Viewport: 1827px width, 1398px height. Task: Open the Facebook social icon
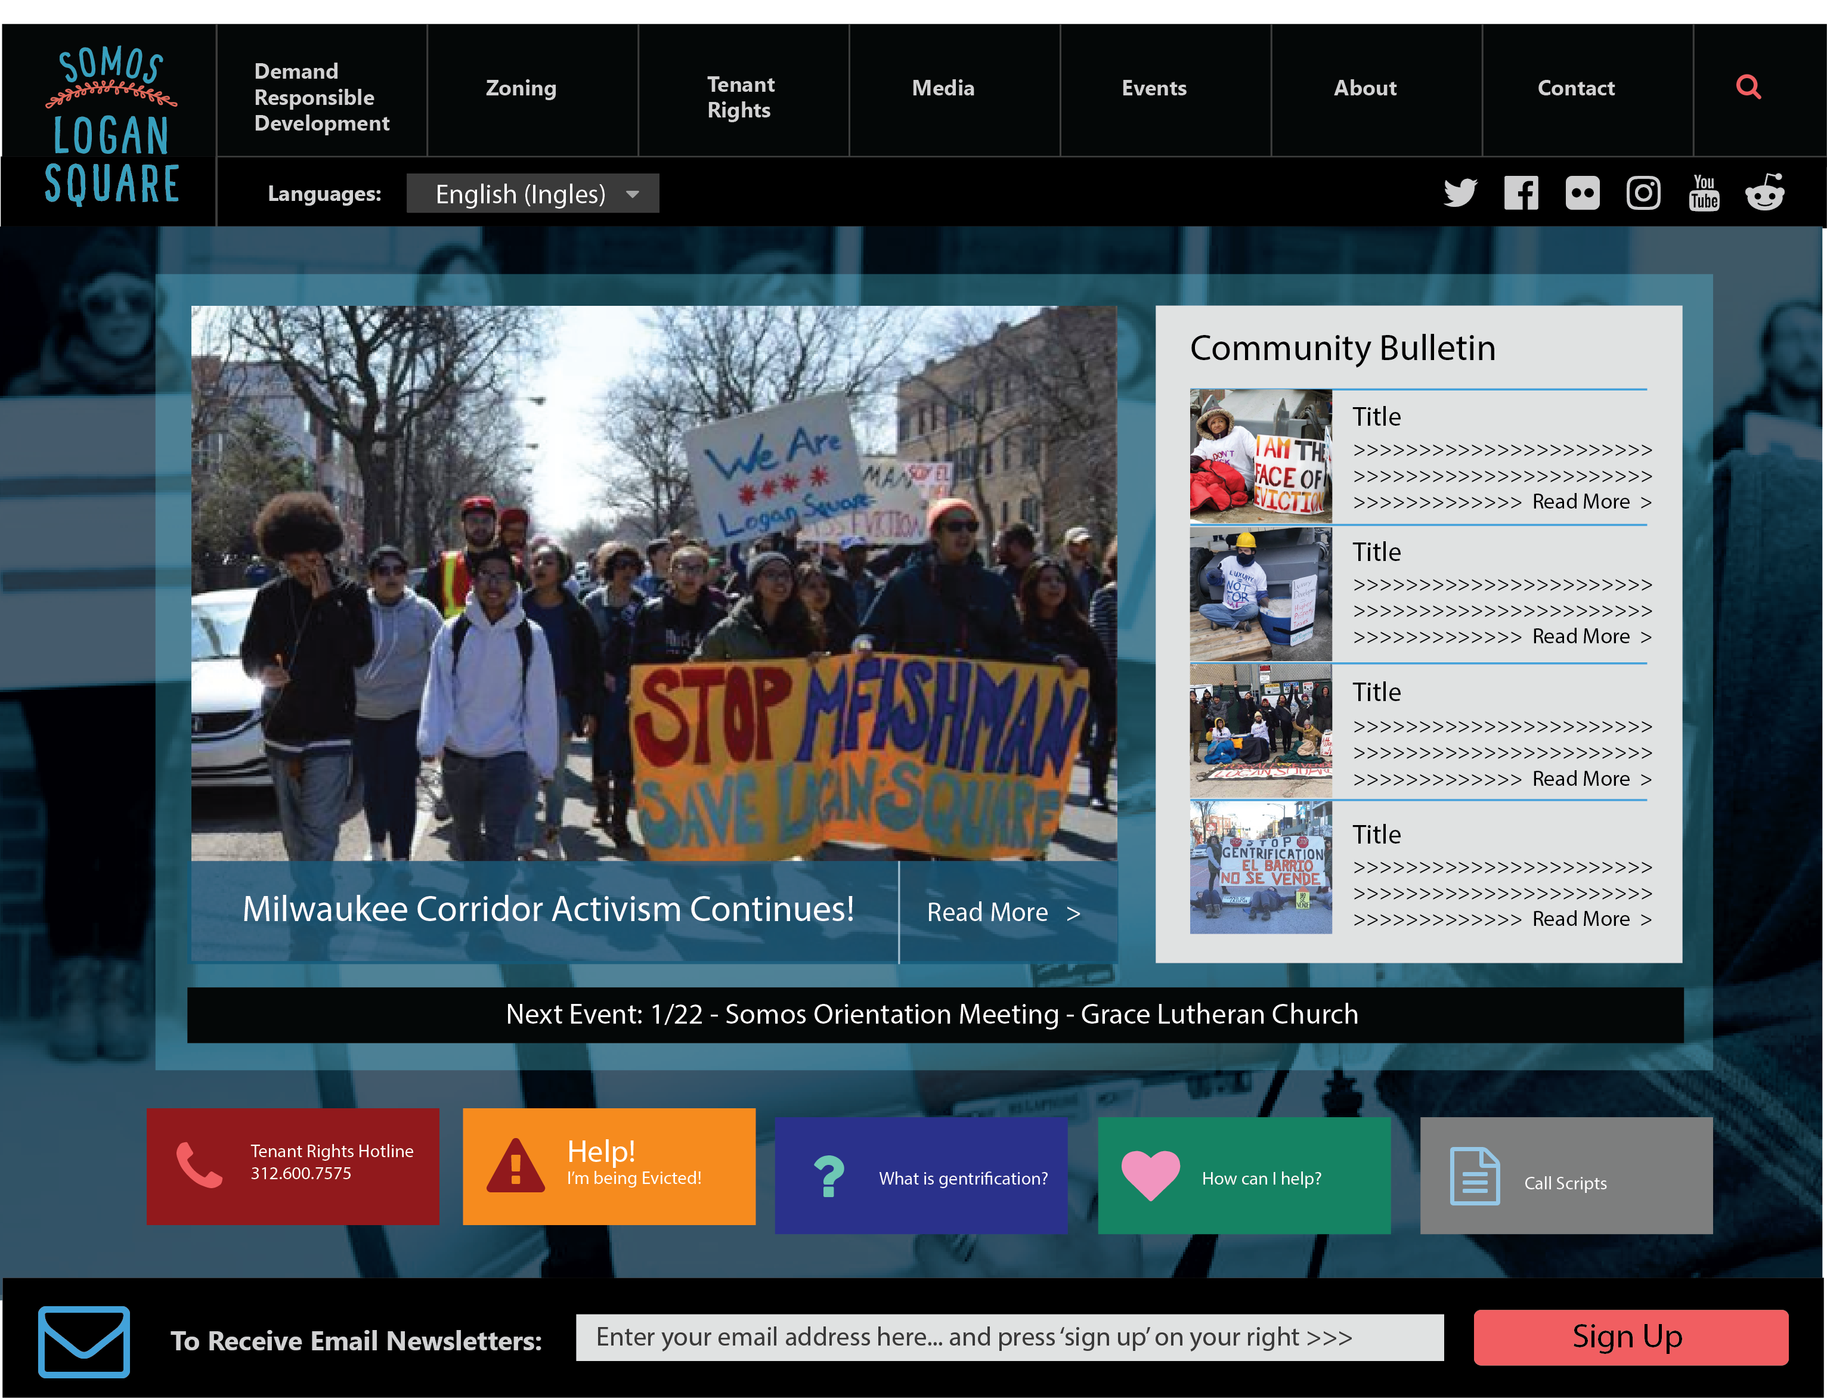1521,193
